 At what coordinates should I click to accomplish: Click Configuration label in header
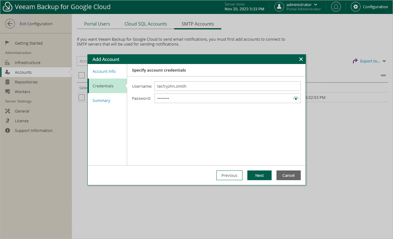coord(375,7)
